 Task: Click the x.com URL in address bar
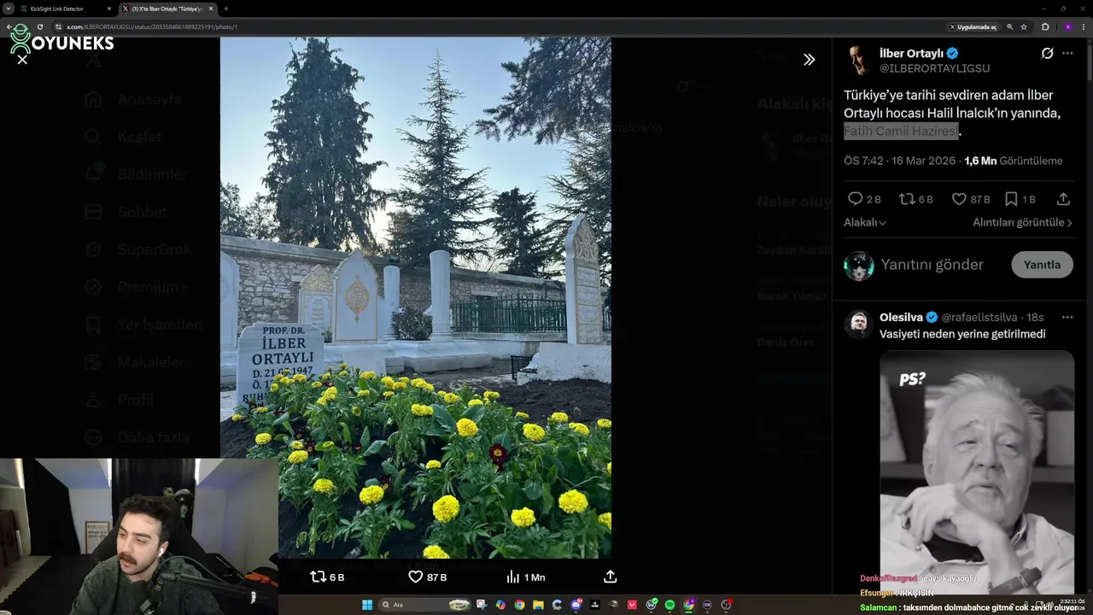(x=152, y=26)
